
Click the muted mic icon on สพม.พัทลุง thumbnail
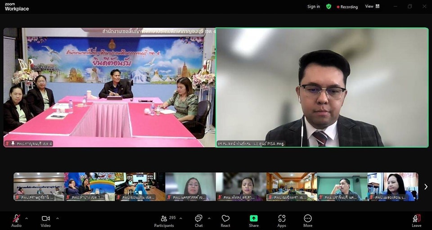220,197
